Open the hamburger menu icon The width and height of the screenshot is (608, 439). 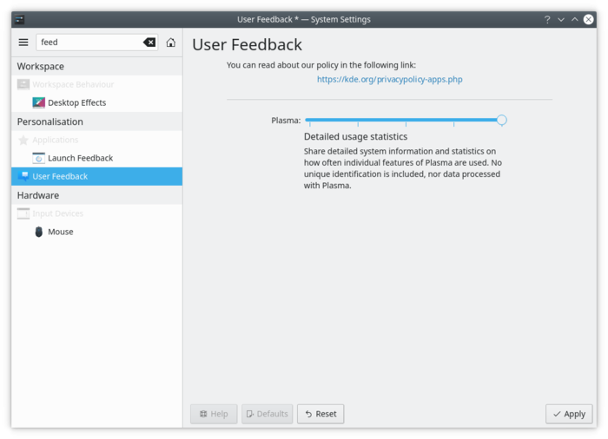pos(23,43)
